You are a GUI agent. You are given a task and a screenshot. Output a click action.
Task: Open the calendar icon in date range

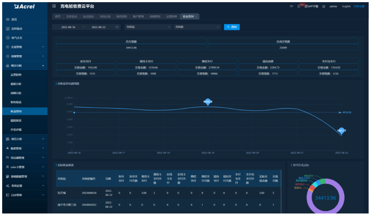117,27
